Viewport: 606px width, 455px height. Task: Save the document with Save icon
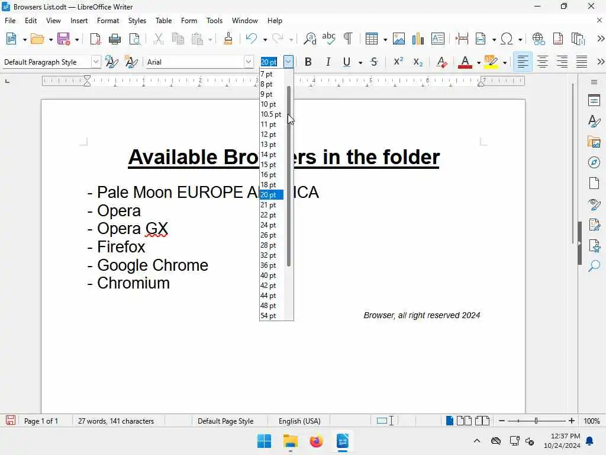click(64, 39)
